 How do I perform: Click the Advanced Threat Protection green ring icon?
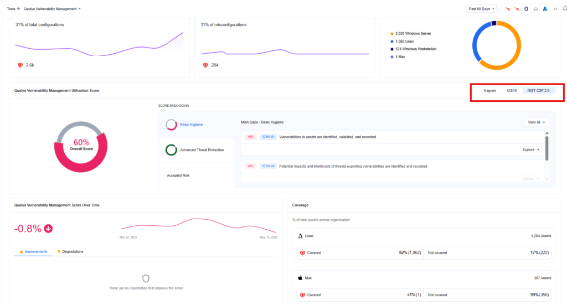point(172,150)
